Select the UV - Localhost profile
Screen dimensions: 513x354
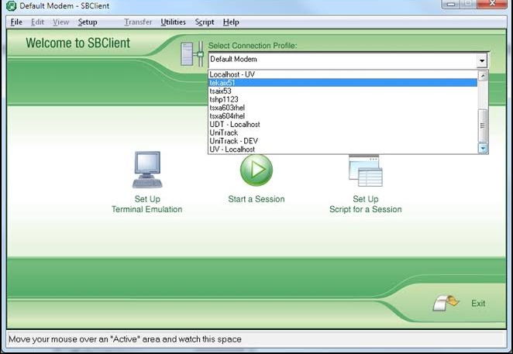[343, 150]
